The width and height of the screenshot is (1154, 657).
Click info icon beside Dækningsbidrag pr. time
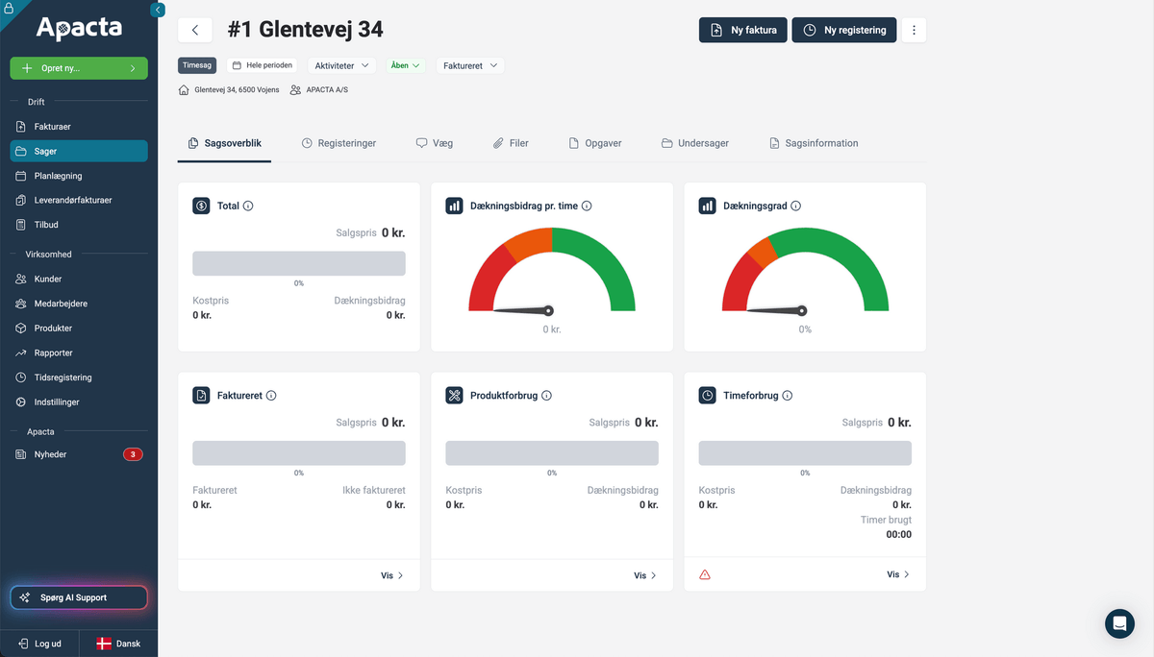click(587, 206)
